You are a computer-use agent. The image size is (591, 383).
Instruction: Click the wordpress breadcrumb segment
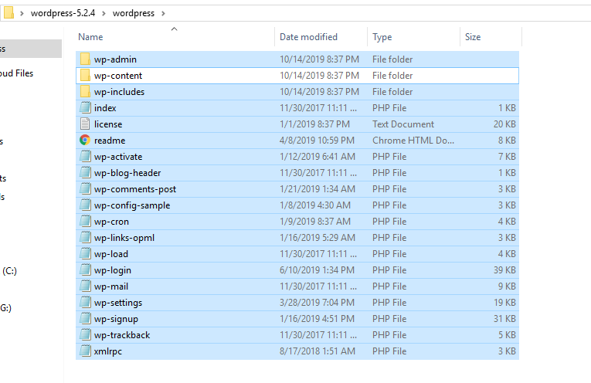pyautogui.click(x=134, y=13)
